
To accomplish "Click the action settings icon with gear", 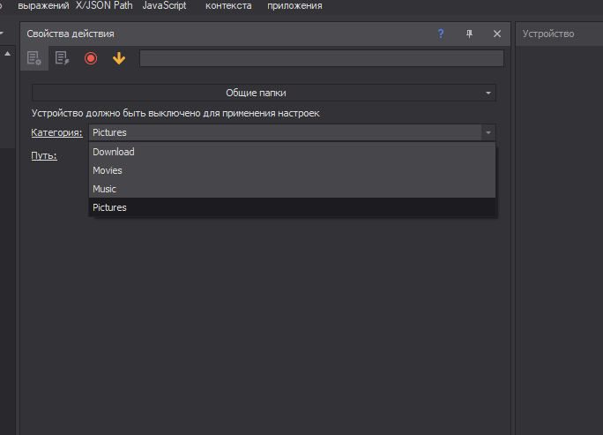I will [34, 58].
